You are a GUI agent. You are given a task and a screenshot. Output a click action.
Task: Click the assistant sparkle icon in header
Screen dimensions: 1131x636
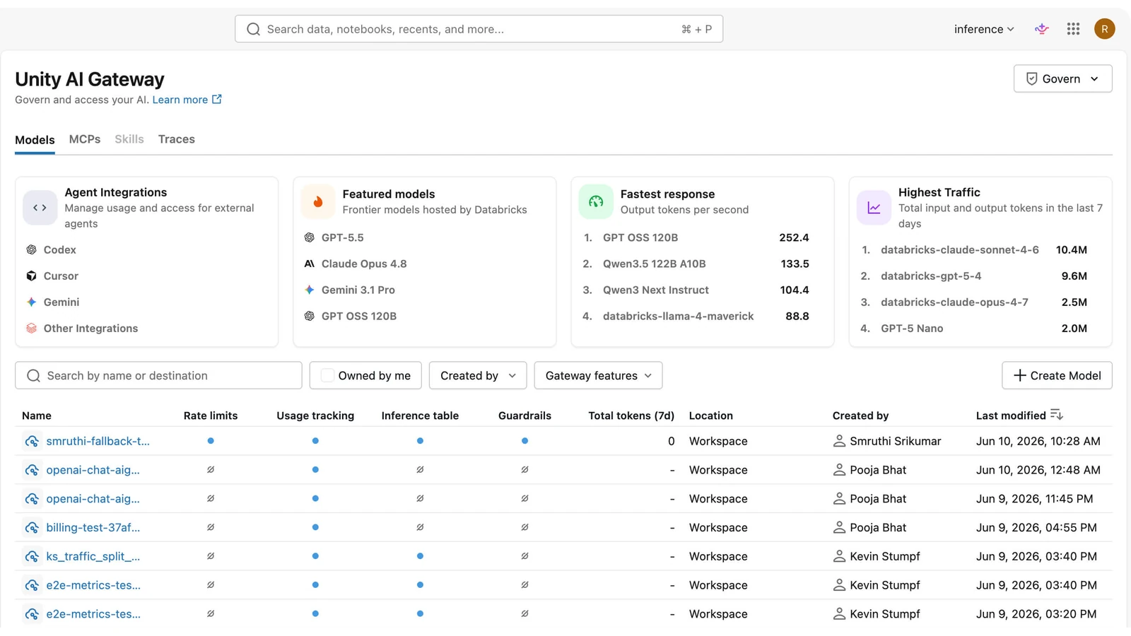[1041, 29]
